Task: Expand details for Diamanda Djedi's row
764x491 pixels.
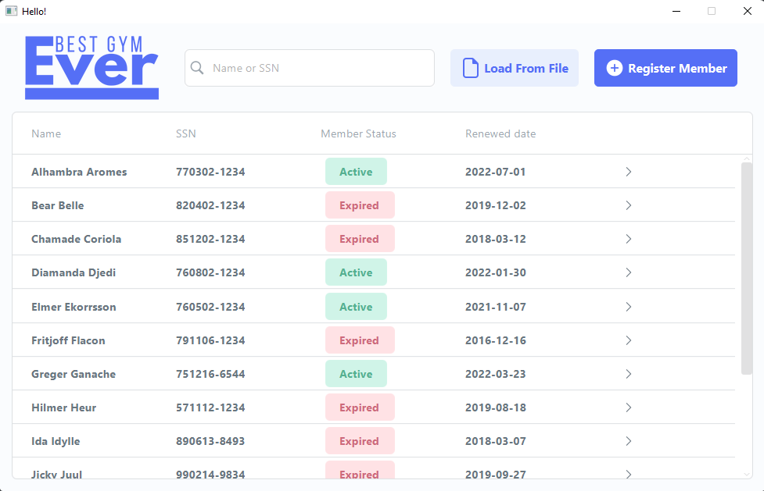Action: (x=628, y=272)
